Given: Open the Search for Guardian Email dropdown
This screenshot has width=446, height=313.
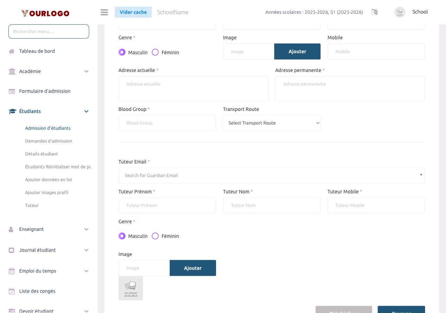Looking at the screenshot, I should point(272,175).
